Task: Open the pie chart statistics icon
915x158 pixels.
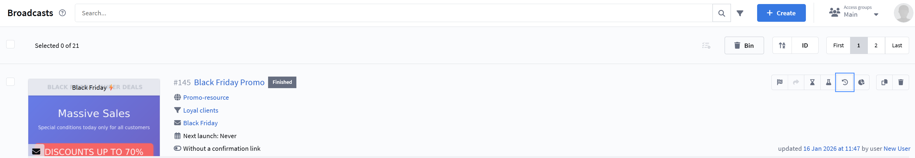Action: tap(861, 82)
